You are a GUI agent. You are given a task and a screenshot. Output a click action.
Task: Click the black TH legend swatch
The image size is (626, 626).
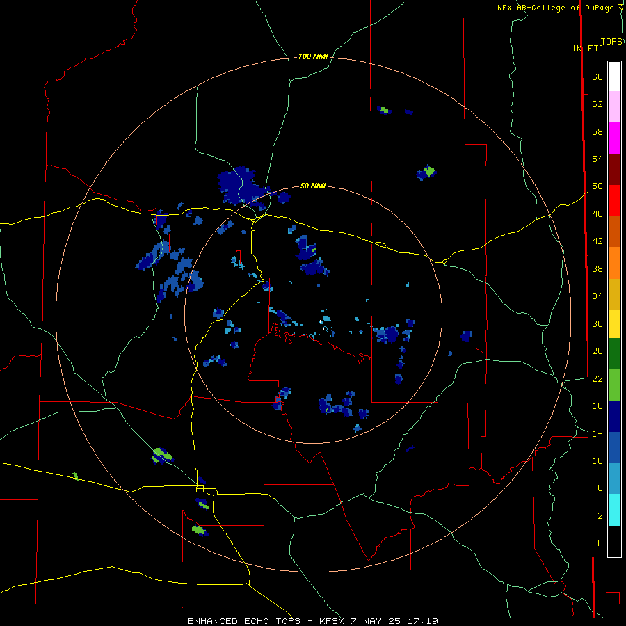click(x=614, y=541)
